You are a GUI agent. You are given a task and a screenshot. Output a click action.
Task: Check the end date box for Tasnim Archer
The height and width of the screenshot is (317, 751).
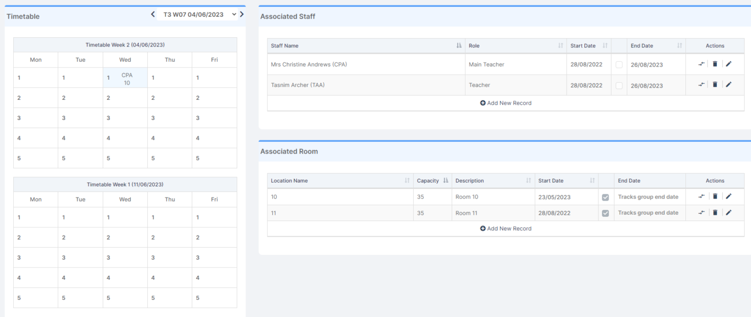[619, 85]
